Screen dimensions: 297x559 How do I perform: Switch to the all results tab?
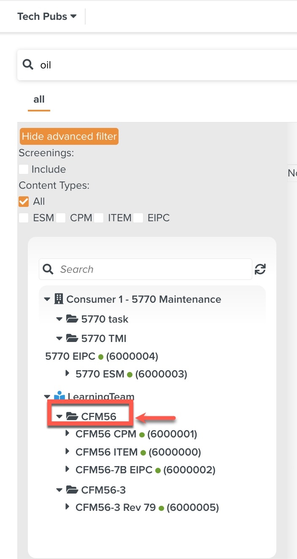coord(39,99)
